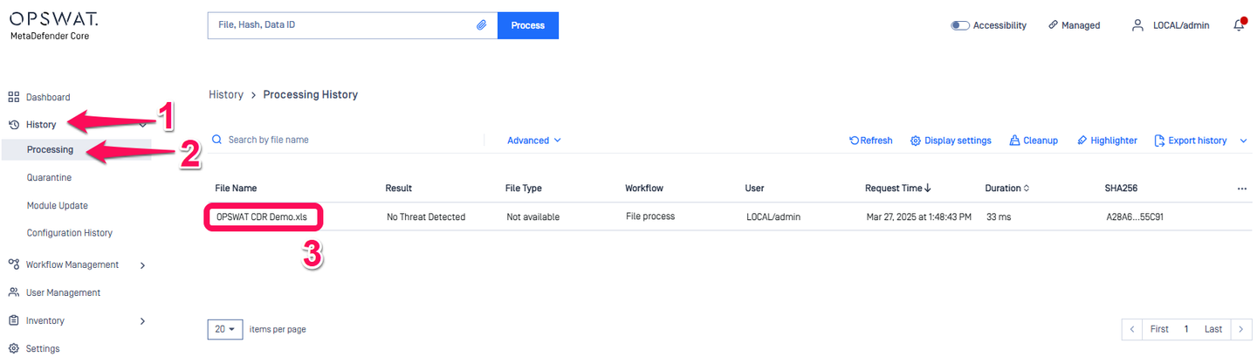1257x357 pixels.
Task: Open Module Update under History
Action: point(57,205)
